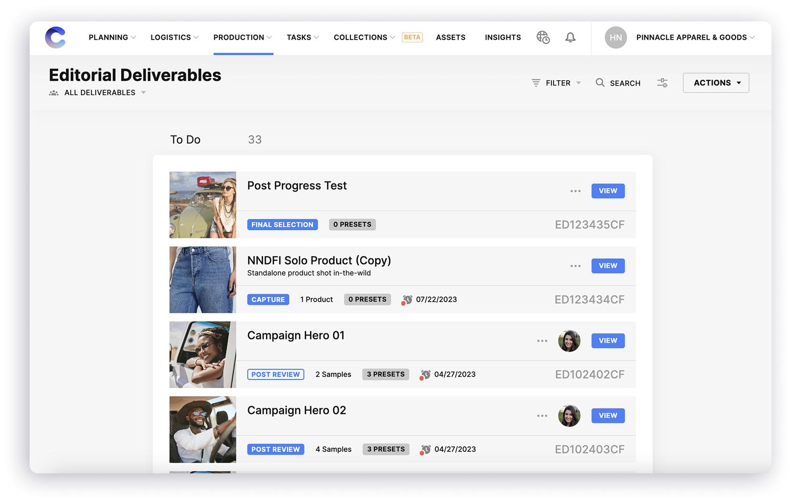
Task: Open the more options dots for NNDFI Solo Product
Action: (576, 266)
